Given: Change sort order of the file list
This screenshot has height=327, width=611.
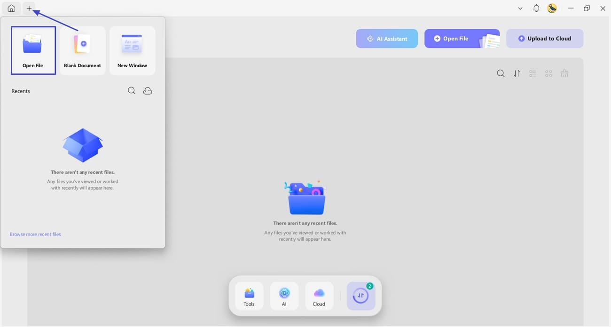Looking at the screenshot, I should pos(517,73).
